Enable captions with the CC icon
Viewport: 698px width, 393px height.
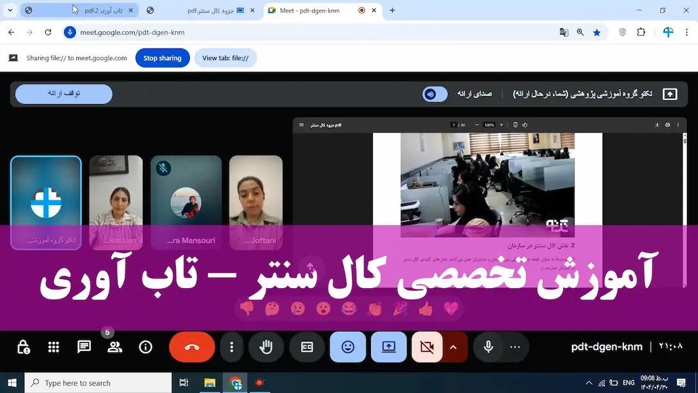click(306, 347)
